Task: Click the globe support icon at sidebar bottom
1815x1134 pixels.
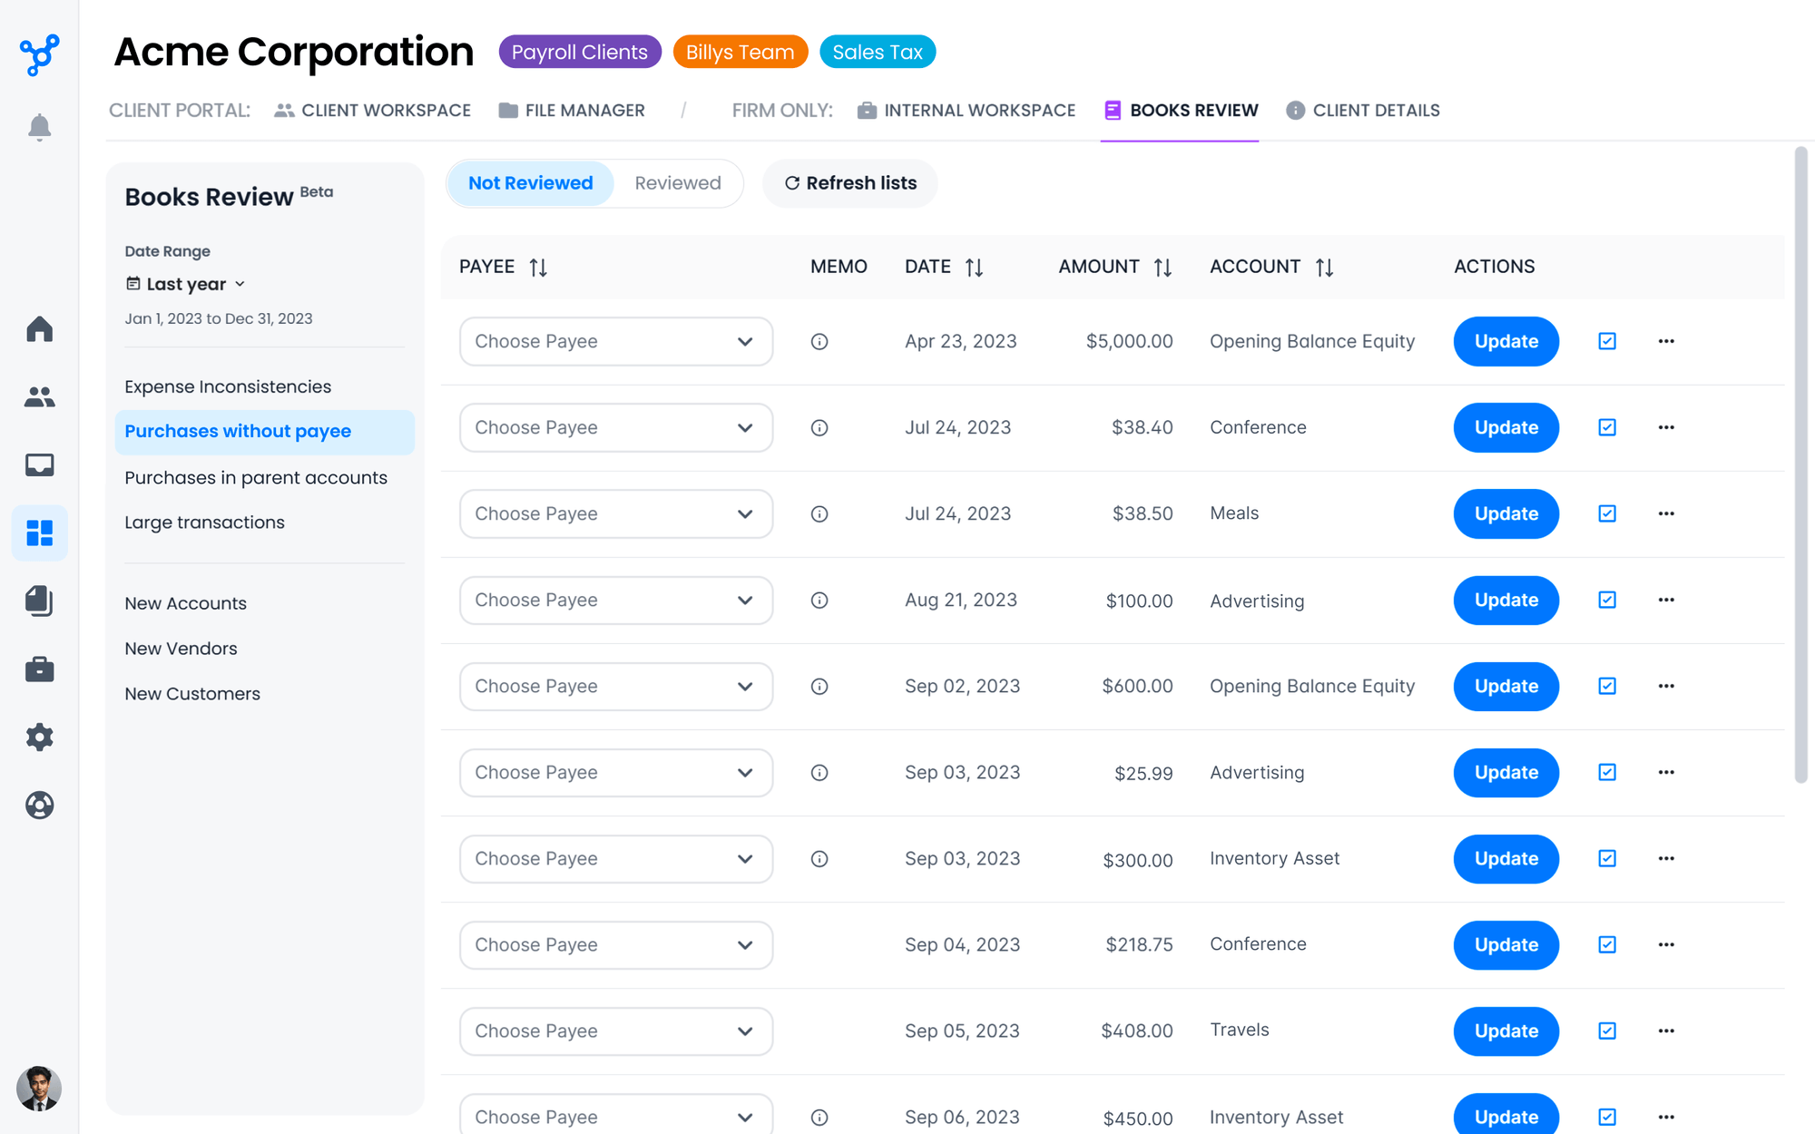Action: (40, 805)
